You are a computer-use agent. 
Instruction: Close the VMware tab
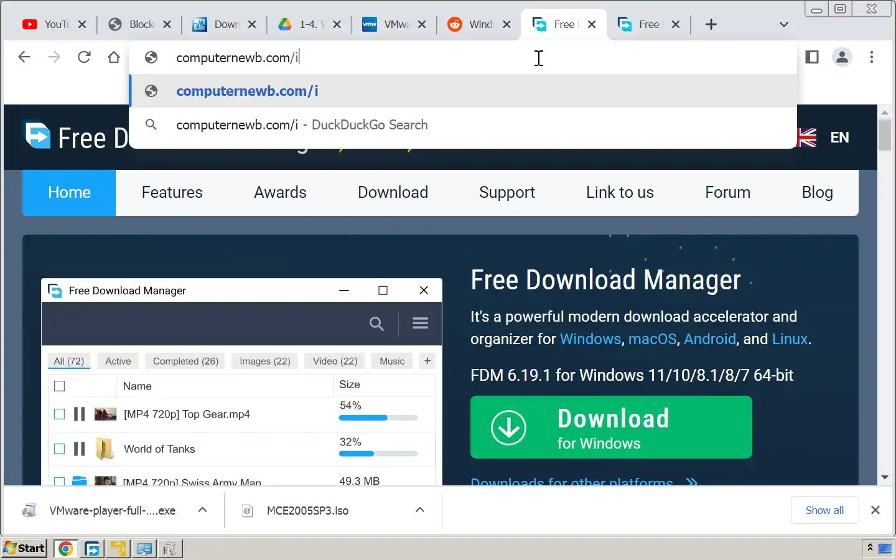[422, 24]
